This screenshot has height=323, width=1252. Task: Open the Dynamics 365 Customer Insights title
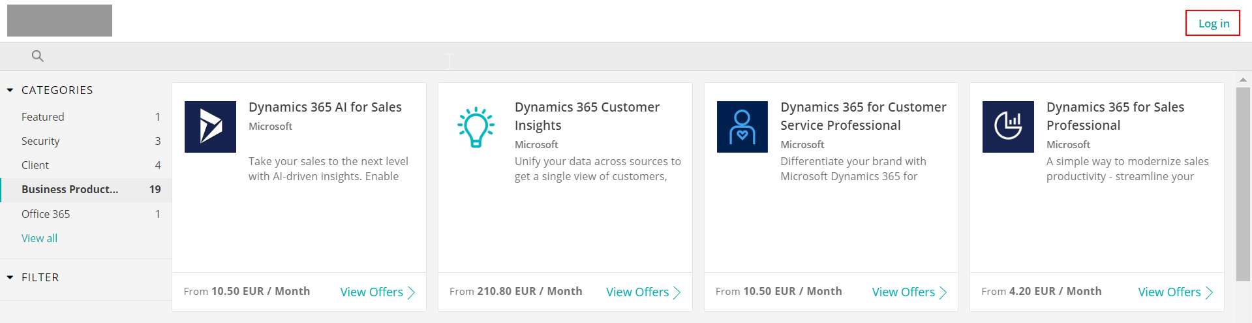coord(587,116)
